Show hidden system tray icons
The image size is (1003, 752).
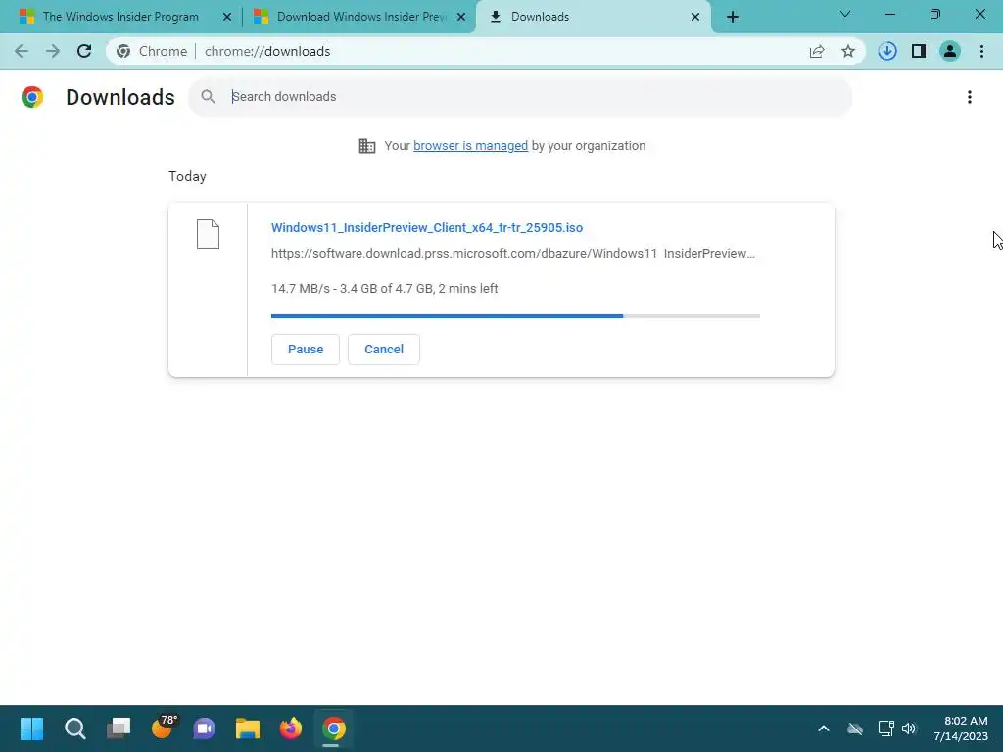(x=824, y=728)
